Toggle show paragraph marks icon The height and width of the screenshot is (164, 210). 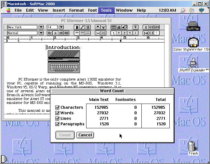(136, 27)
